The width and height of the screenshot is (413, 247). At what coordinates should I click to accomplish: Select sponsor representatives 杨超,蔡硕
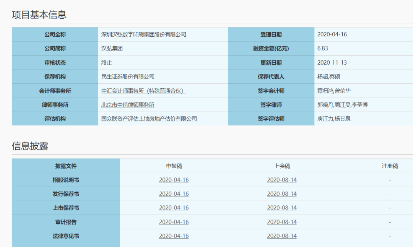tap(328, 76)
